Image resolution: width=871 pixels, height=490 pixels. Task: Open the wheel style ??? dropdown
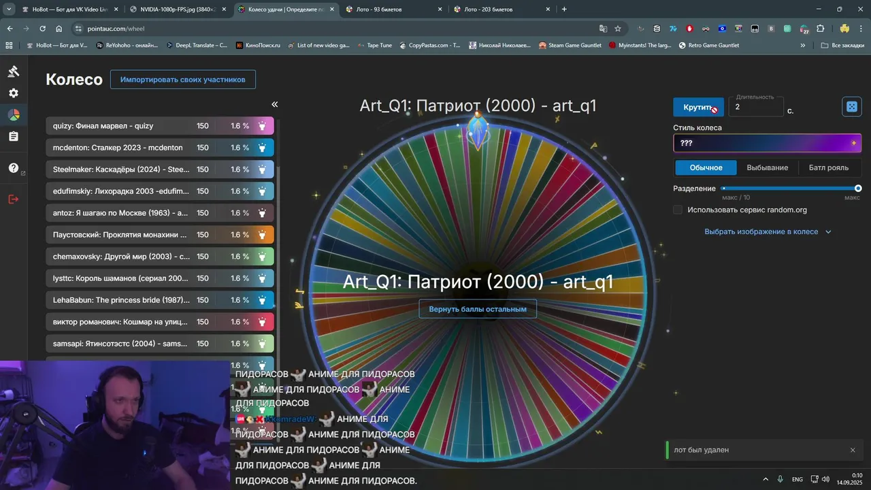click(x=768, y=143)
